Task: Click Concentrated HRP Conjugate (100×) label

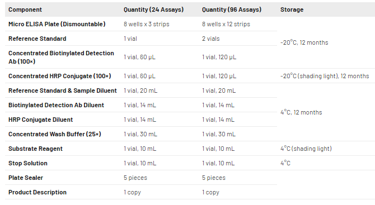Action: coord(60,76)
